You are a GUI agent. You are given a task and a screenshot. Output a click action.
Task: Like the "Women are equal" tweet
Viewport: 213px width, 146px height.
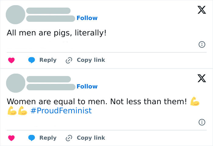pyautogui.click(x=11, y=138)
